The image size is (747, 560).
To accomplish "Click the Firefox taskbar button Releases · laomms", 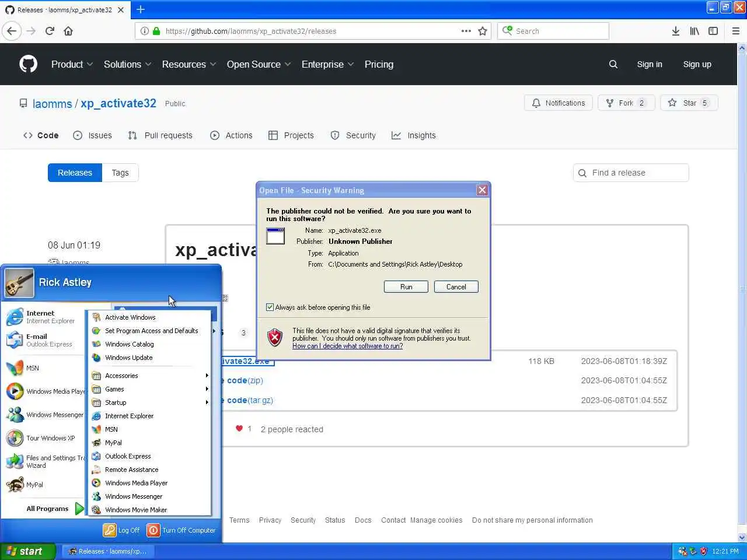I will pyautogui.click(x=107, y=551).
